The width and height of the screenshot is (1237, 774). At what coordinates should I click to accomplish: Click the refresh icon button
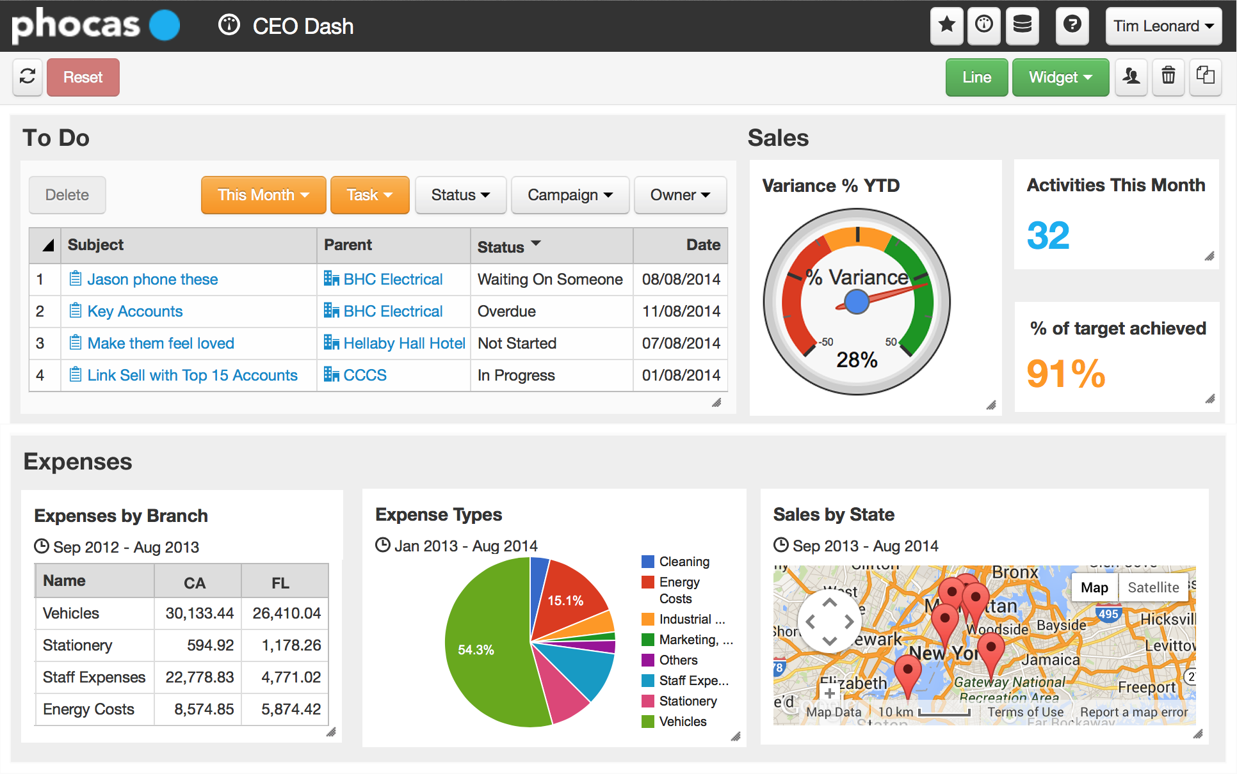click(x=28, y=77)
